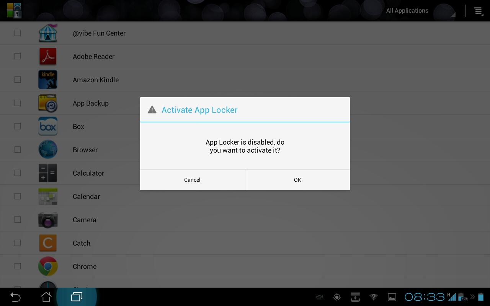The image size is (490, 306).
Task: Click the "Amazon Kindle" label
Action: coord(96,80)
